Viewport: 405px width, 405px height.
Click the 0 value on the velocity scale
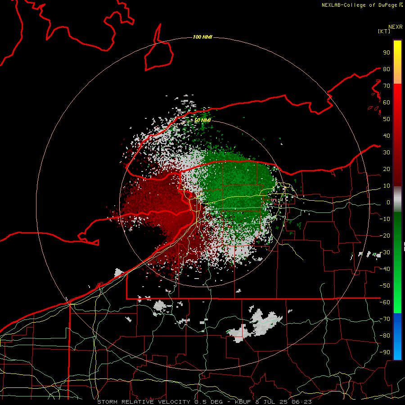coord(388,202)
